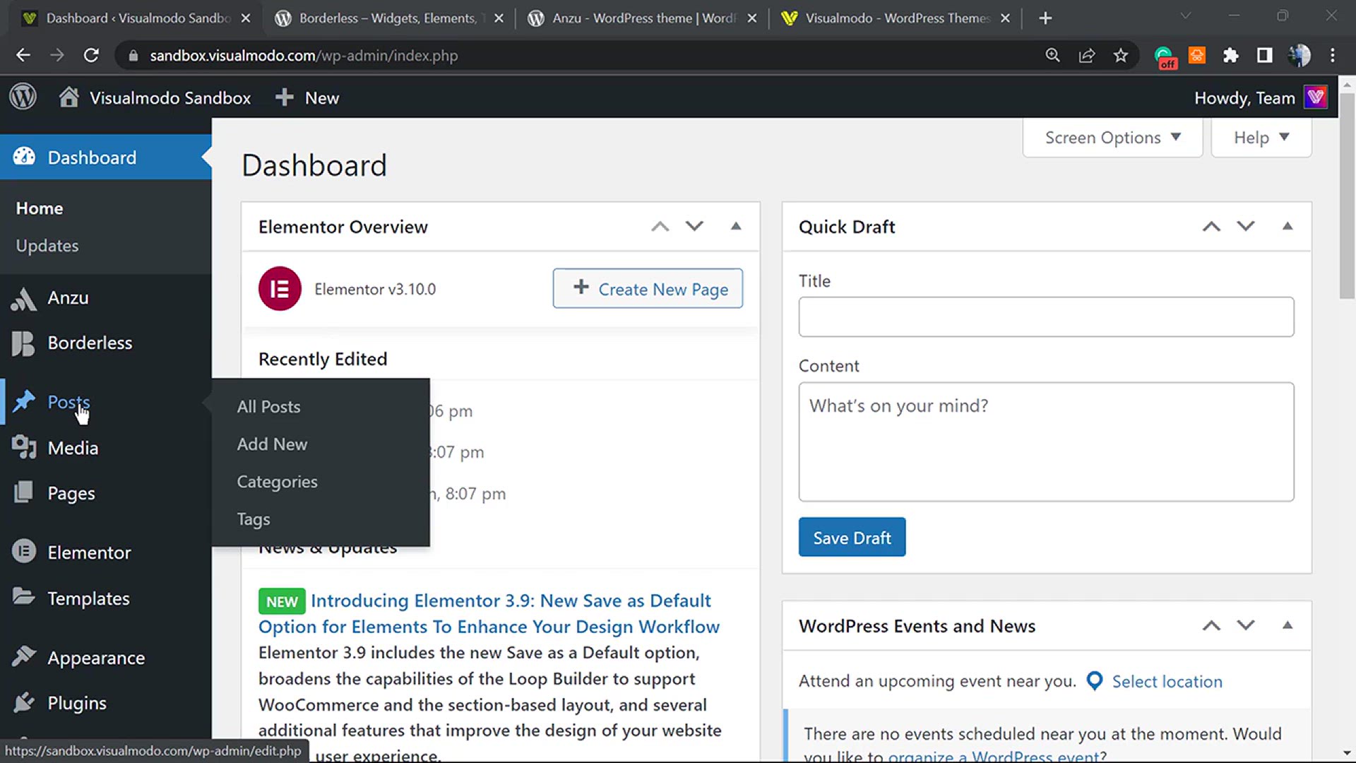
Task: Select Add New from the Posts submenu
Action: click(x=272, y=444)
